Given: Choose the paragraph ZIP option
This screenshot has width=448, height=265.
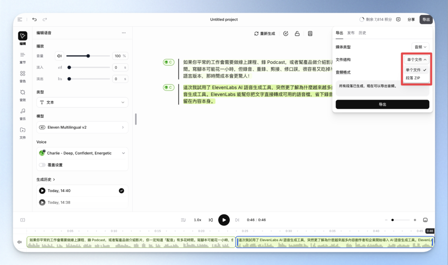Looking at the screenshot, I should point(416,78).
